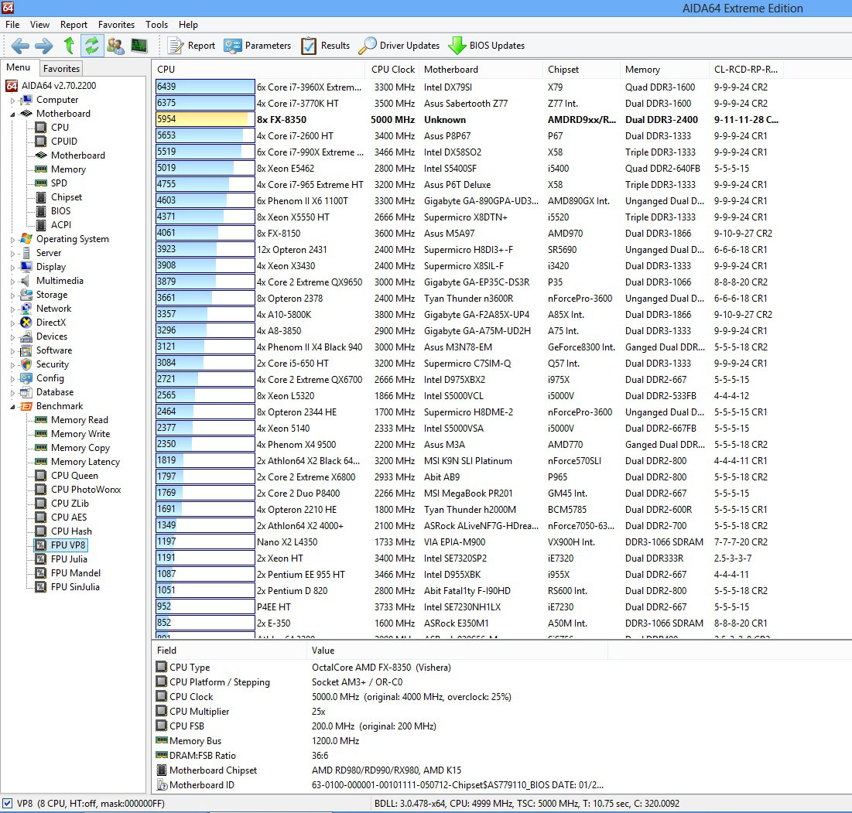Click the Results toolbar button
The height and width of the screenshot is (813, 852).
click(x=326, y=46)
